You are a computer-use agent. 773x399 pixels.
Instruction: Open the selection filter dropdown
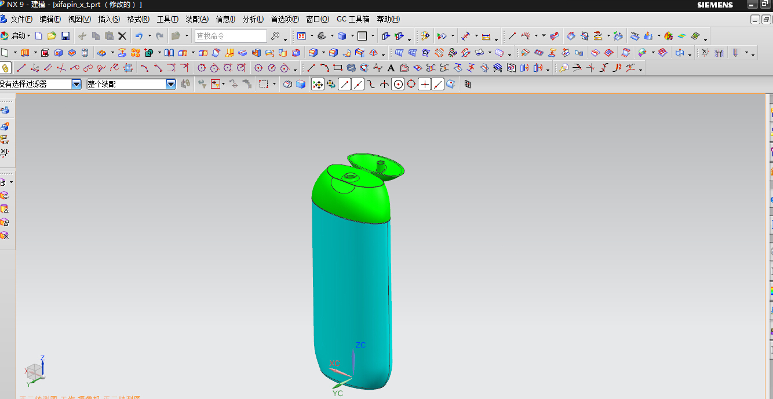(x=76, y=84)
